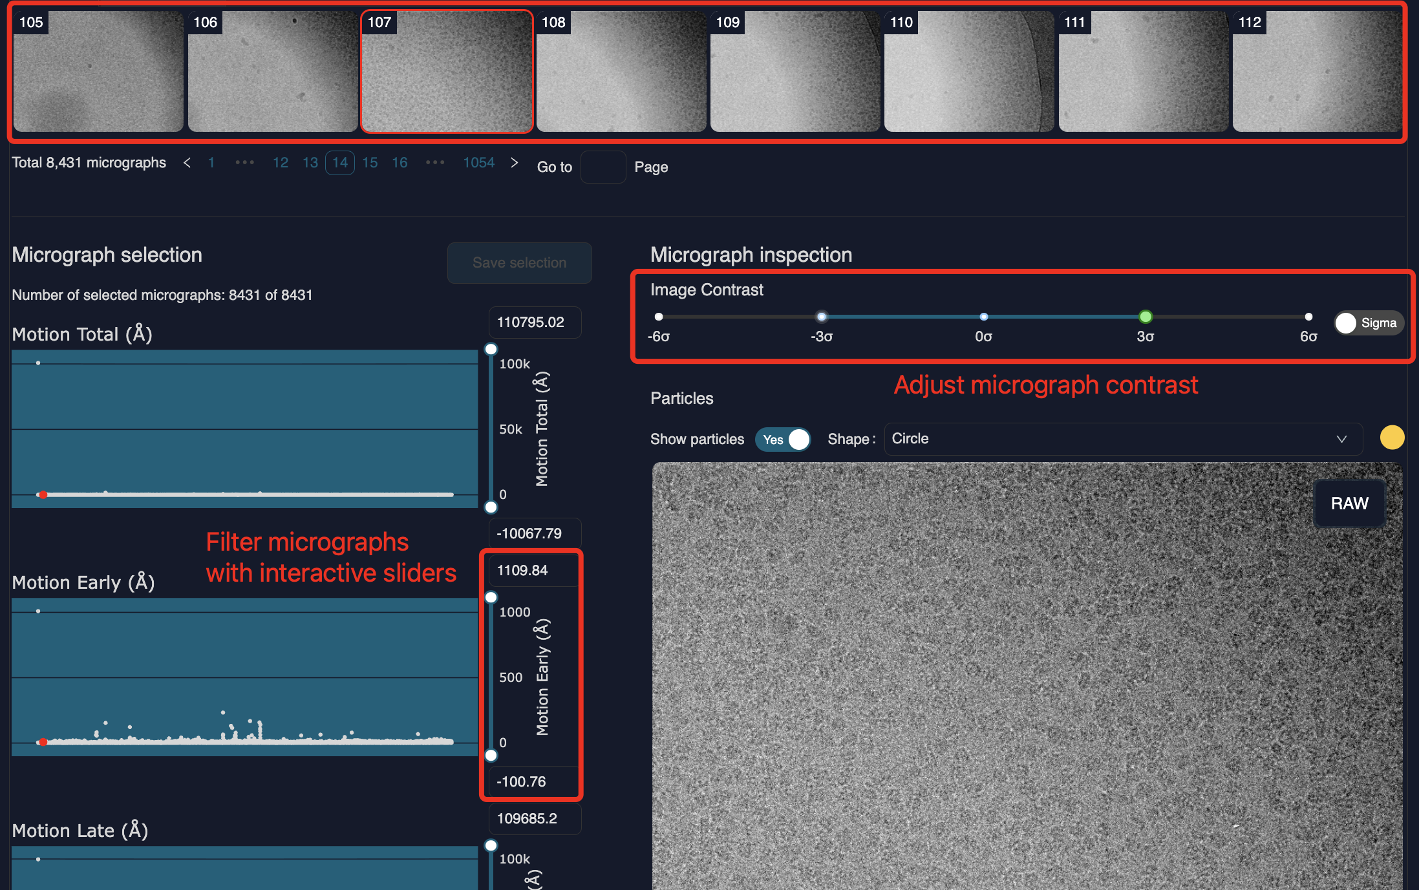
Task: Toggle the Sigma contrast switch
Action: [1368, 323]
